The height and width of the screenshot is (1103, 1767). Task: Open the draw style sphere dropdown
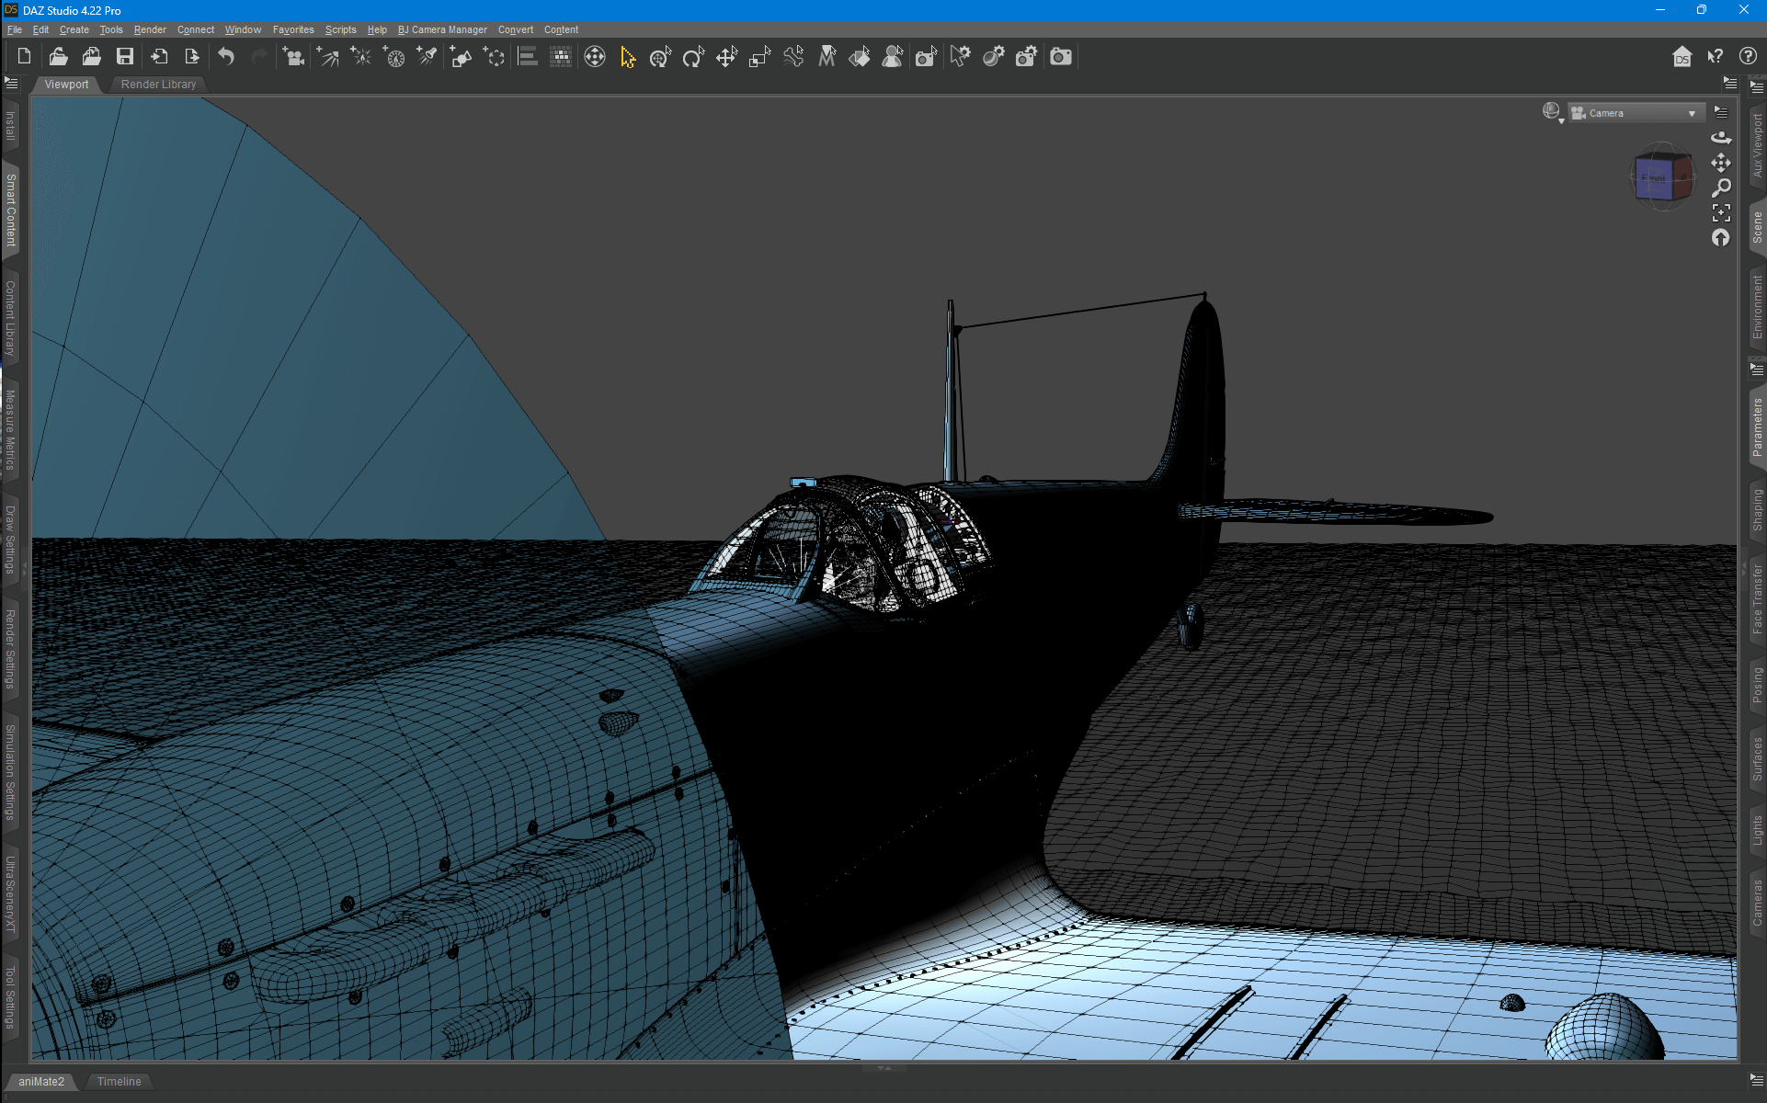pos(1553,112)
